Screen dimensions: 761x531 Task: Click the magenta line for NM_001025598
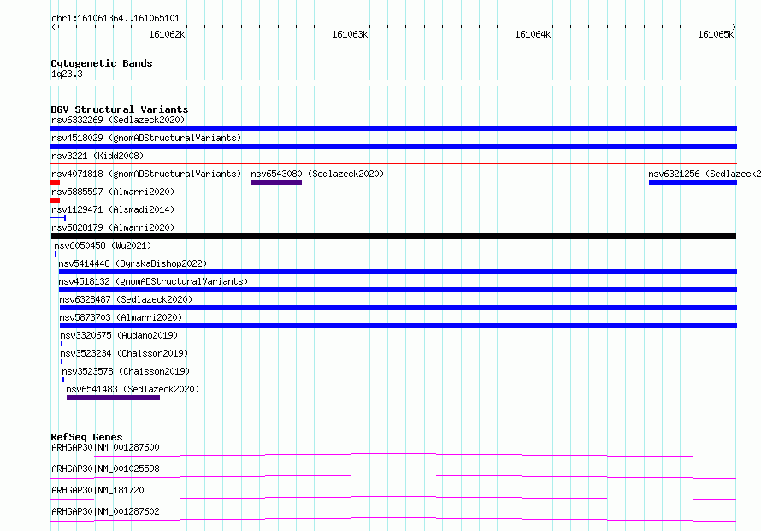[x=393, y=476]
